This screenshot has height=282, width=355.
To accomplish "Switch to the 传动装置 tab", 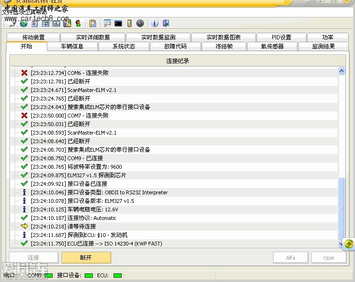I will pyautogui.click(x=33, y=37).
